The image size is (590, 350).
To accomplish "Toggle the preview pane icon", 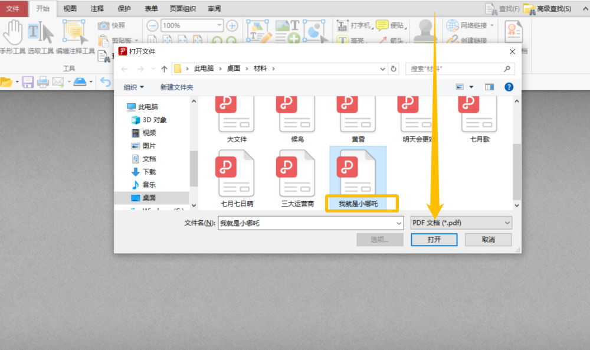I will point(490,87).
